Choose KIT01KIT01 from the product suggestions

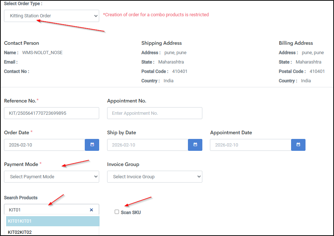53,221
